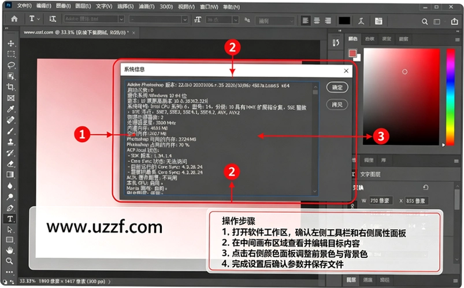Select the Move tool
This screenshot has width=464, height=288.
pos(11,43)
